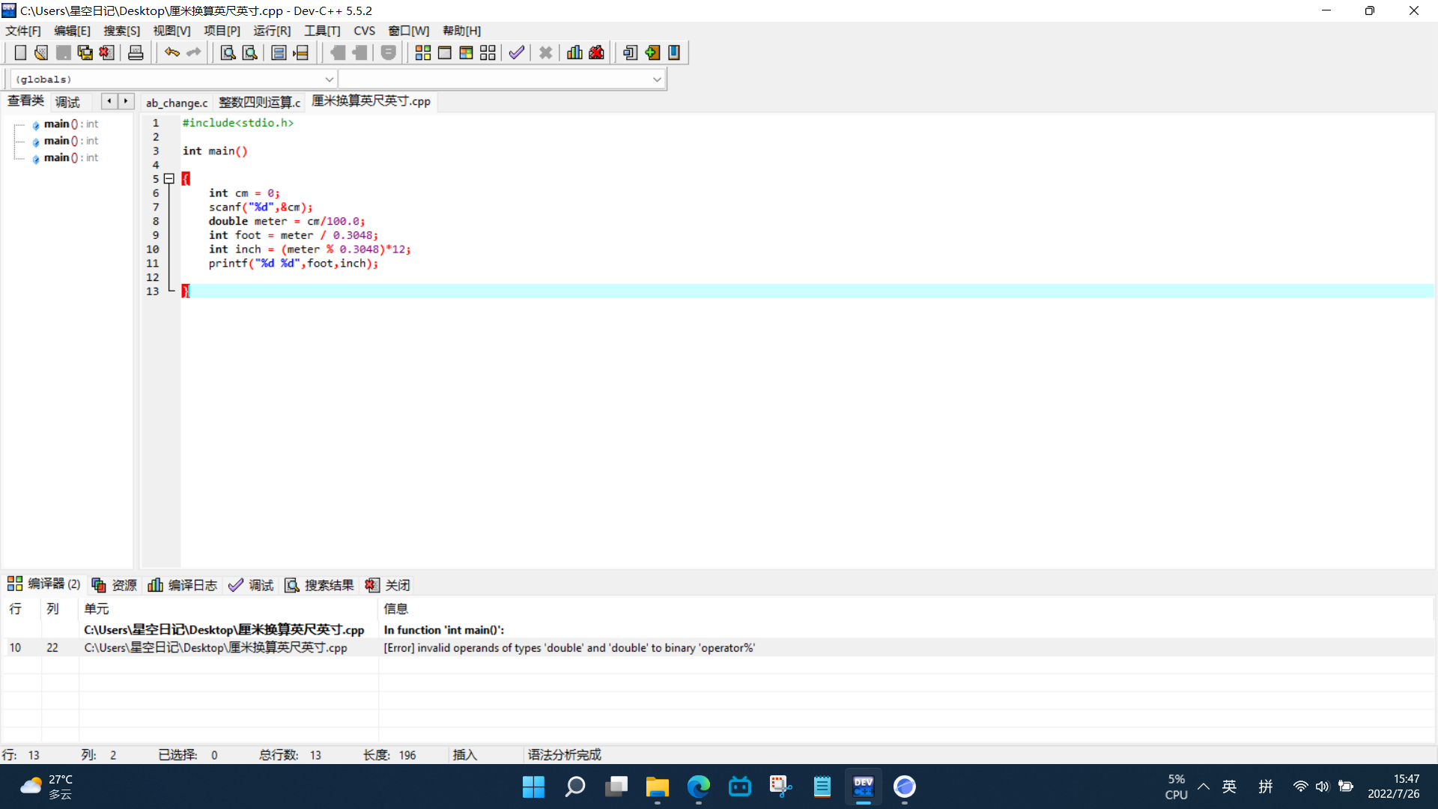Viewport: 1438px width, 809px height.
Task: Expand the (globals) scope dropdown
Action: (x=329, y=79)
